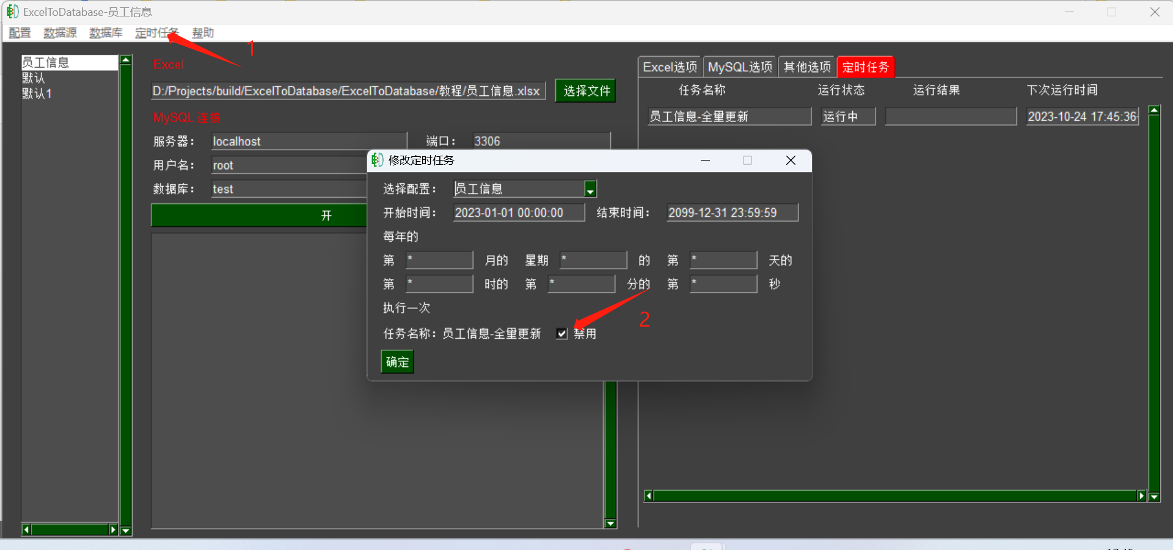This screenshot has width=1173, height=550.
Task: Switch to the MySQL选项 tab
Action: pos(739,67)
